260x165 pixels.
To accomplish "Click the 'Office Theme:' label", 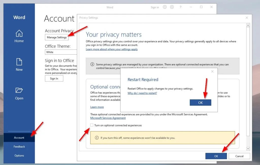I will 58,46.
